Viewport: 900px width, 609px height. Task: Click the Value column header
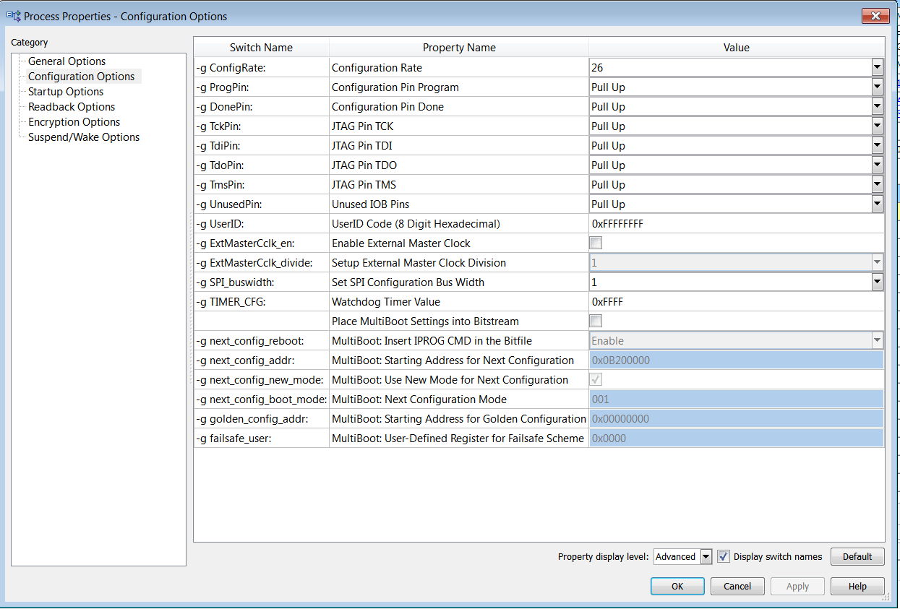737,48
